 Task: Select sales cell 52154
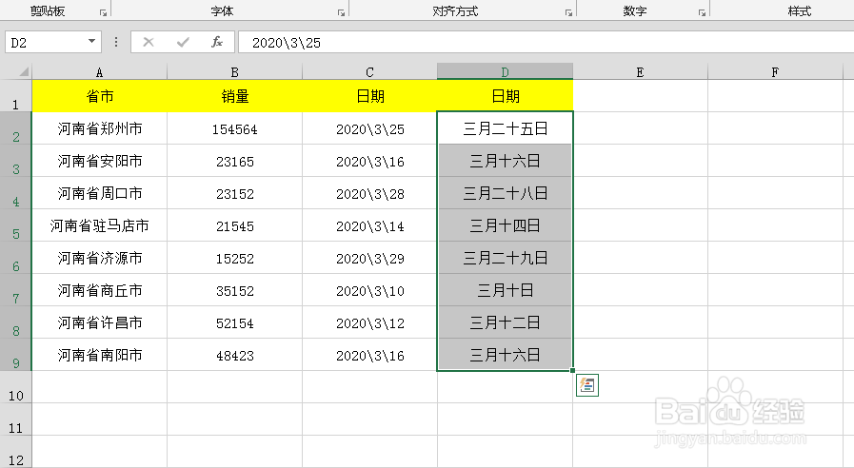(234, 322)
